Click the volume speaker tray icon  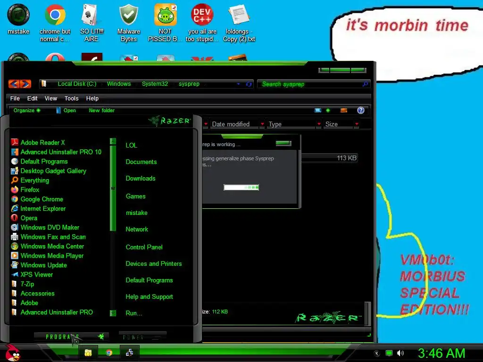tap(400, 353)
